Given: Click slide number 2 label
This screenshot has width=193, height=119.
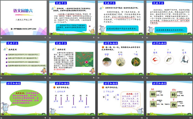Looking at the screenshot, I should click(94, 37).
